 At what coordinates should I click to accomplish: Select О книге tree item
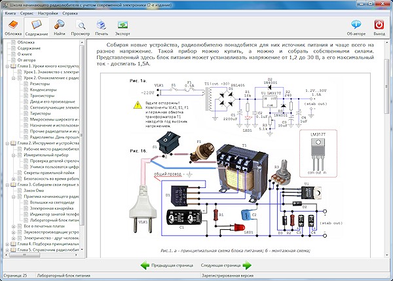pyautogui.click(x=25, y=54)
